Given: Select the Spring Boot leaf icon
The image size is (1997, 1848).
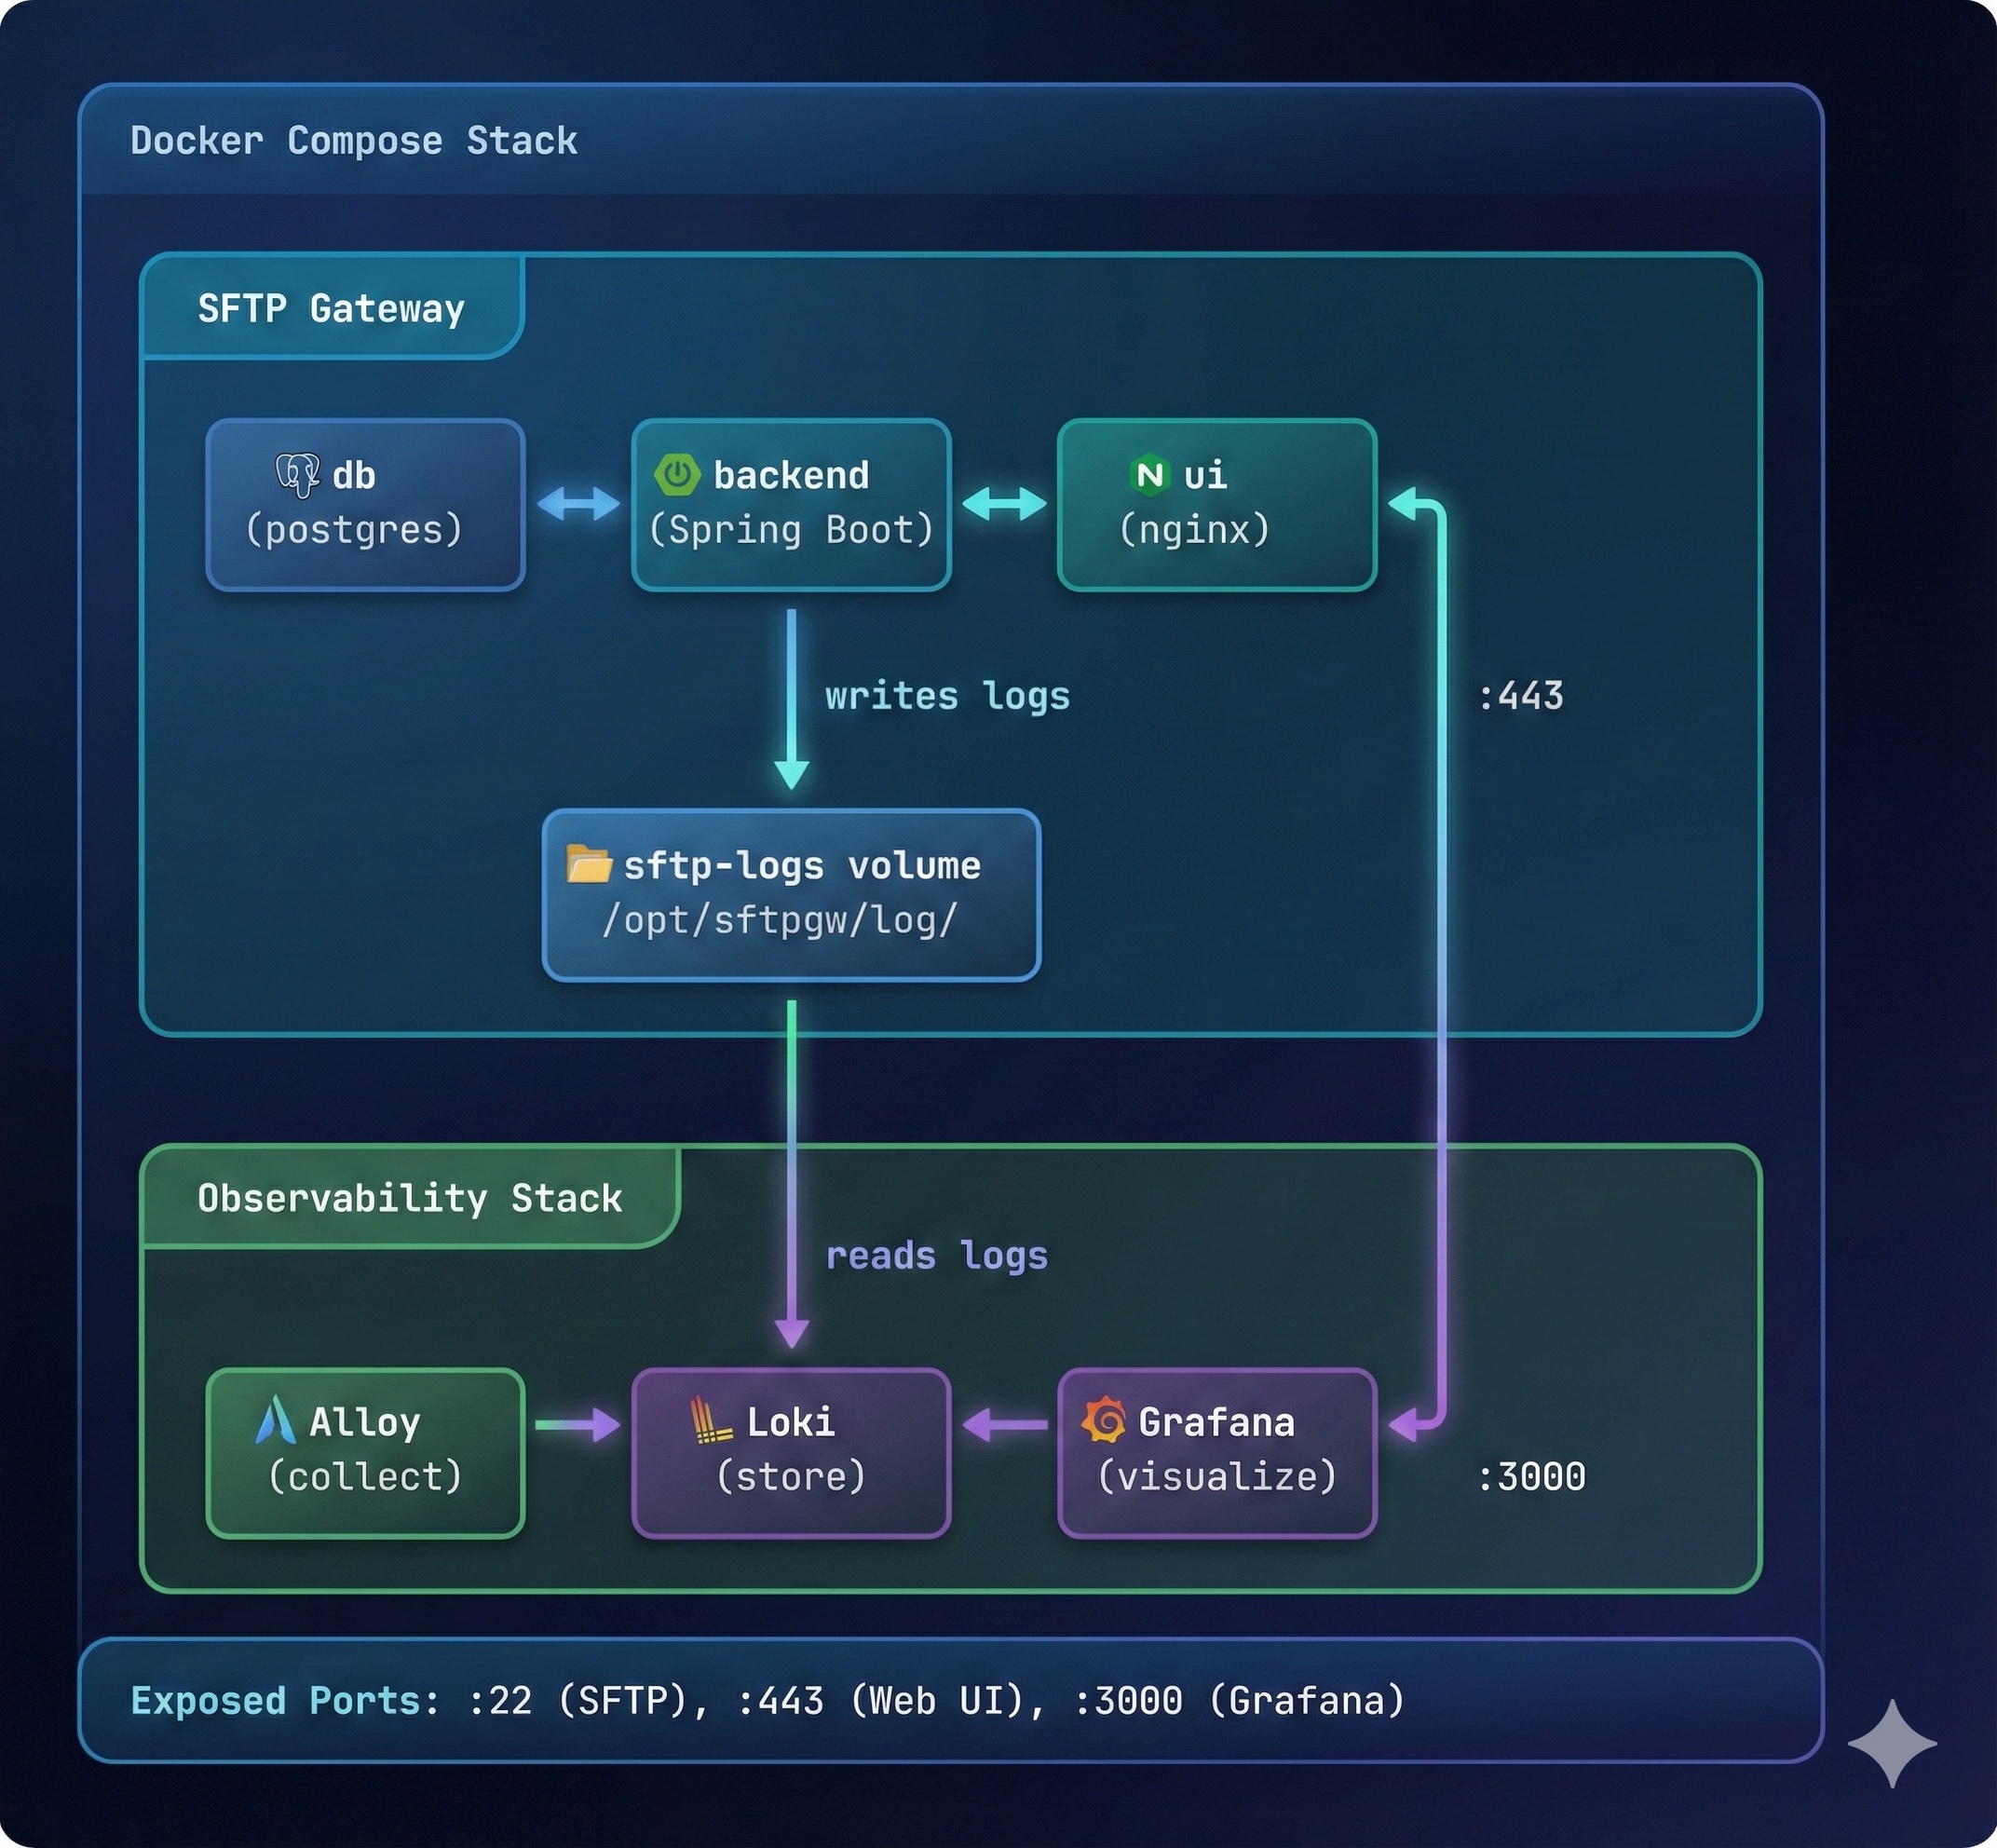Looking at the screenshot, I should pos(678,474).
